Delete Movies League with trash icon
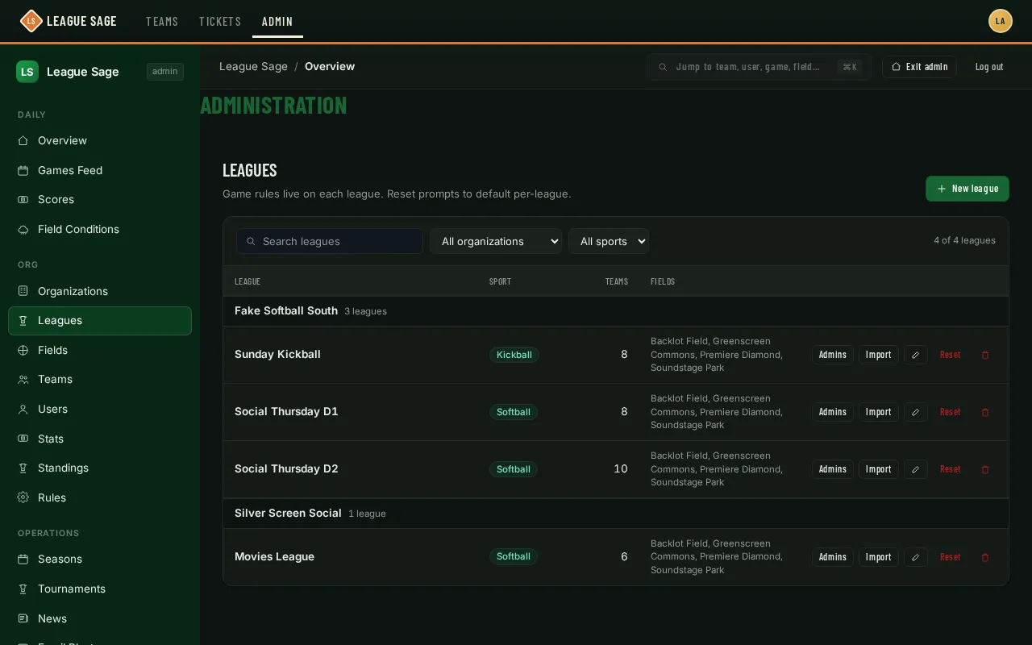The height and width of the screenshot is (645, 1032). pos(984,557)
